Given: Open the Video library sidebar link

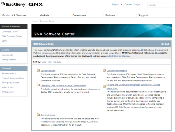Looking at the screenshot, I should click(x=8, y=87).
